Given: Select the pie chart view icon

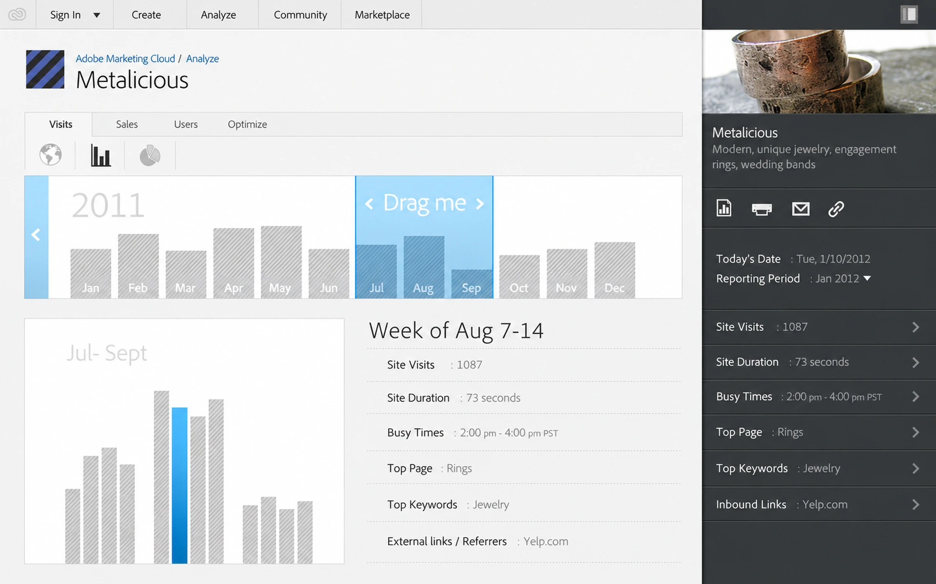Looking at the screenshot, I should pos(150,155).
